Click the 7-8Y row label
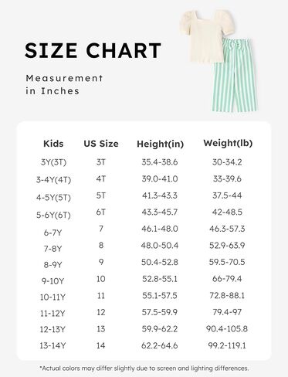Screen dimensions: 288x377 tap(53, 249)
